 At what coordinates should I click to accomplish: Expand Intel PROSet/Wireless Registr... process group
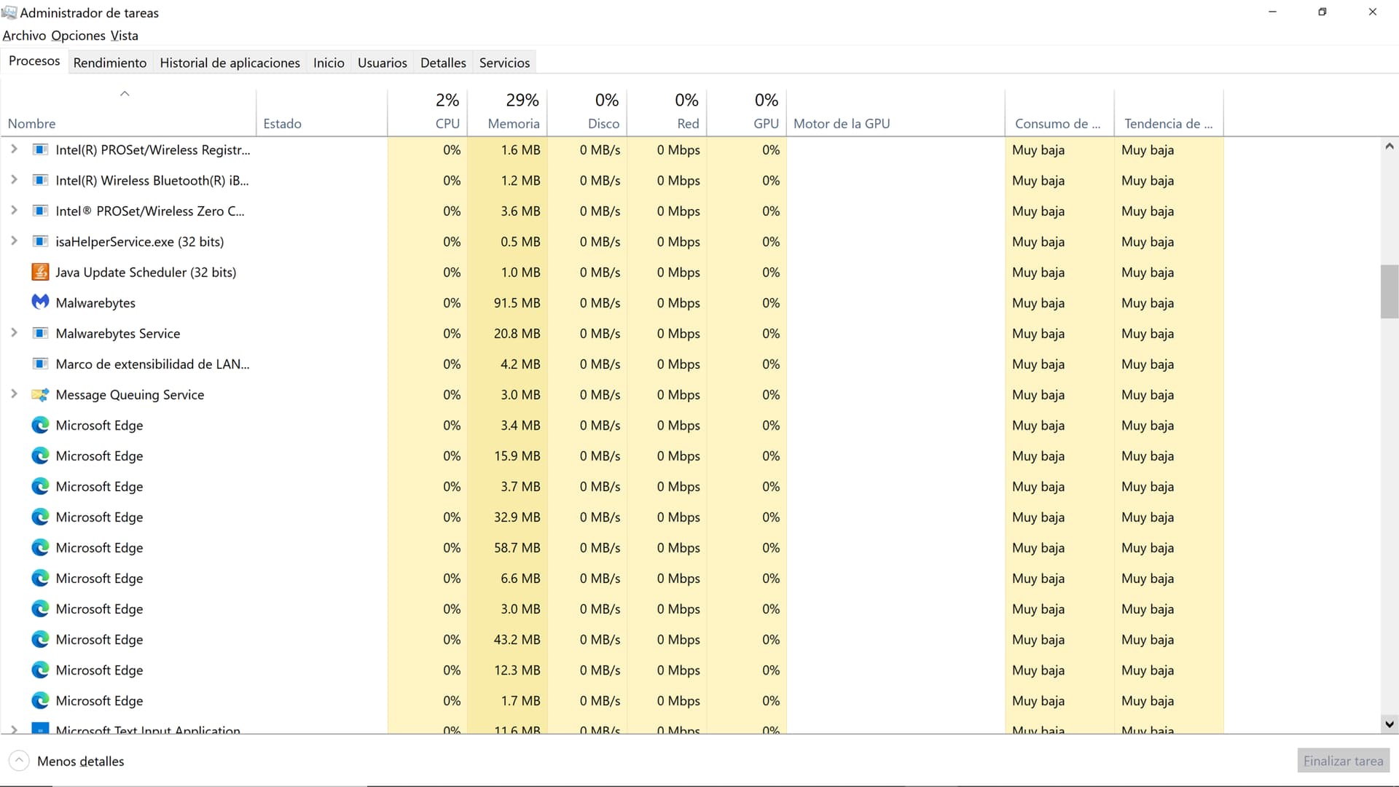(14, 149)
